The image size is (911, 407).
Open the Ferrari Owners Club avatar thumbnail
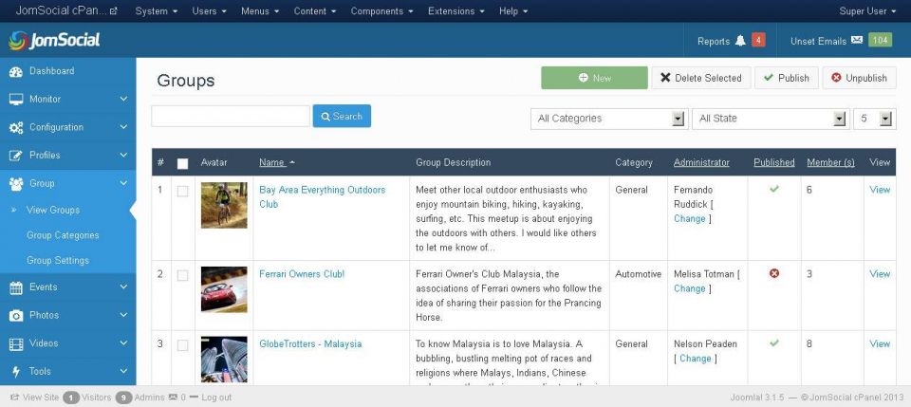[224, 289]
